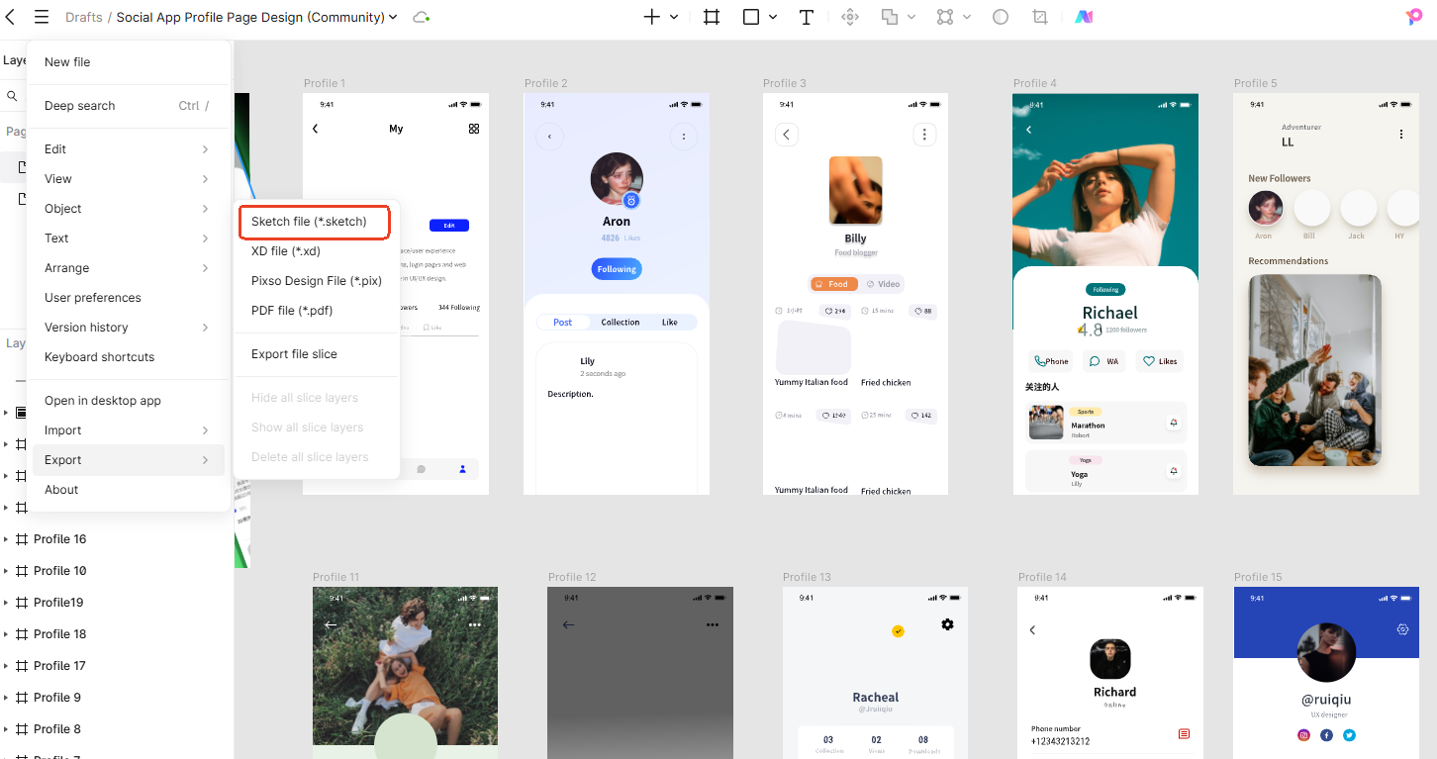
Task: Open the rectangle tool dropdown arrow
Action: click(773, 17)
